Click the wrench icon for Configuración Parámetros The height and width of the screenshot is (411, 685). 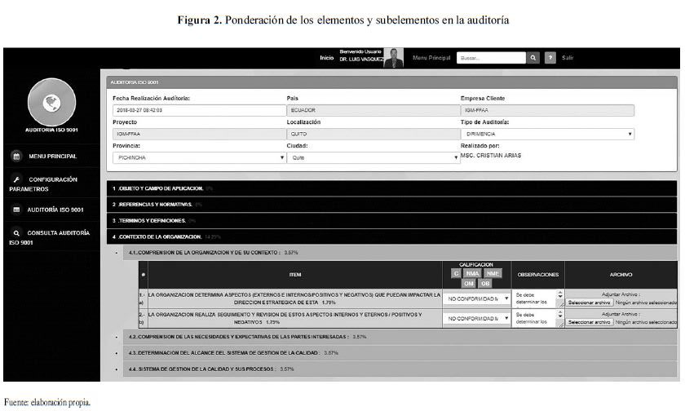click(x=15, y=179)
